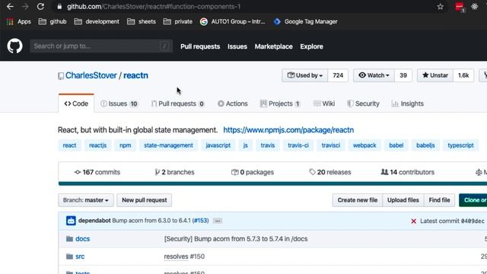The image size is (487, 274).
Task: Expand commit message ellipsis button
Action: tap(218, 221)
